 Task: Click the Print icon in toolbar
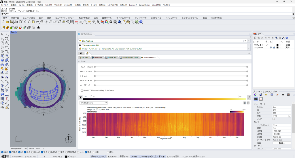click(x=16, y=22)
